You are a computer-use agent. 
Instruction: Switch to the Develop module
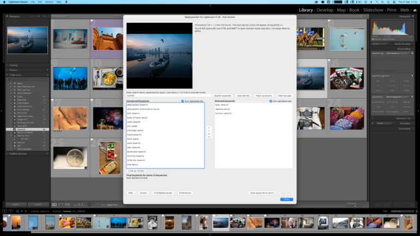(x=325, y=10)
